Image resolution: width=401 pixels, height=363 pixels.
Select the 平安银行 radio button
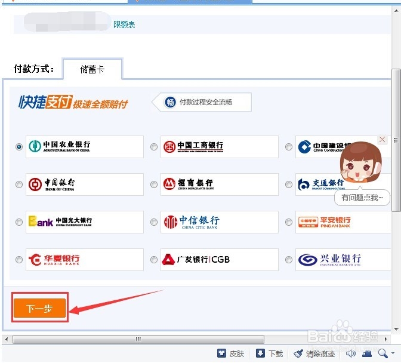pos(289,222)
